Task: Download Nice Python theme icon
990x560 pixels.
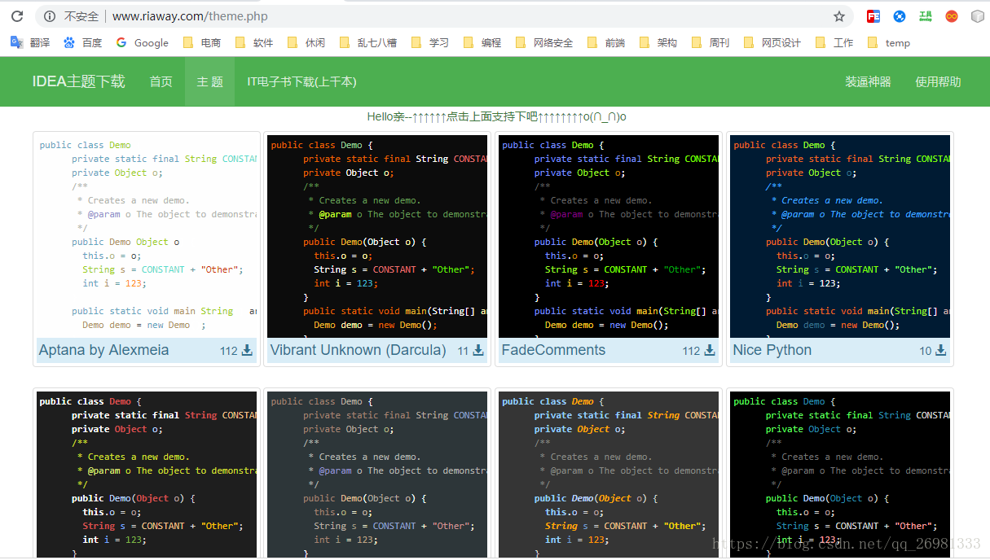Action: tap(940, 351)
